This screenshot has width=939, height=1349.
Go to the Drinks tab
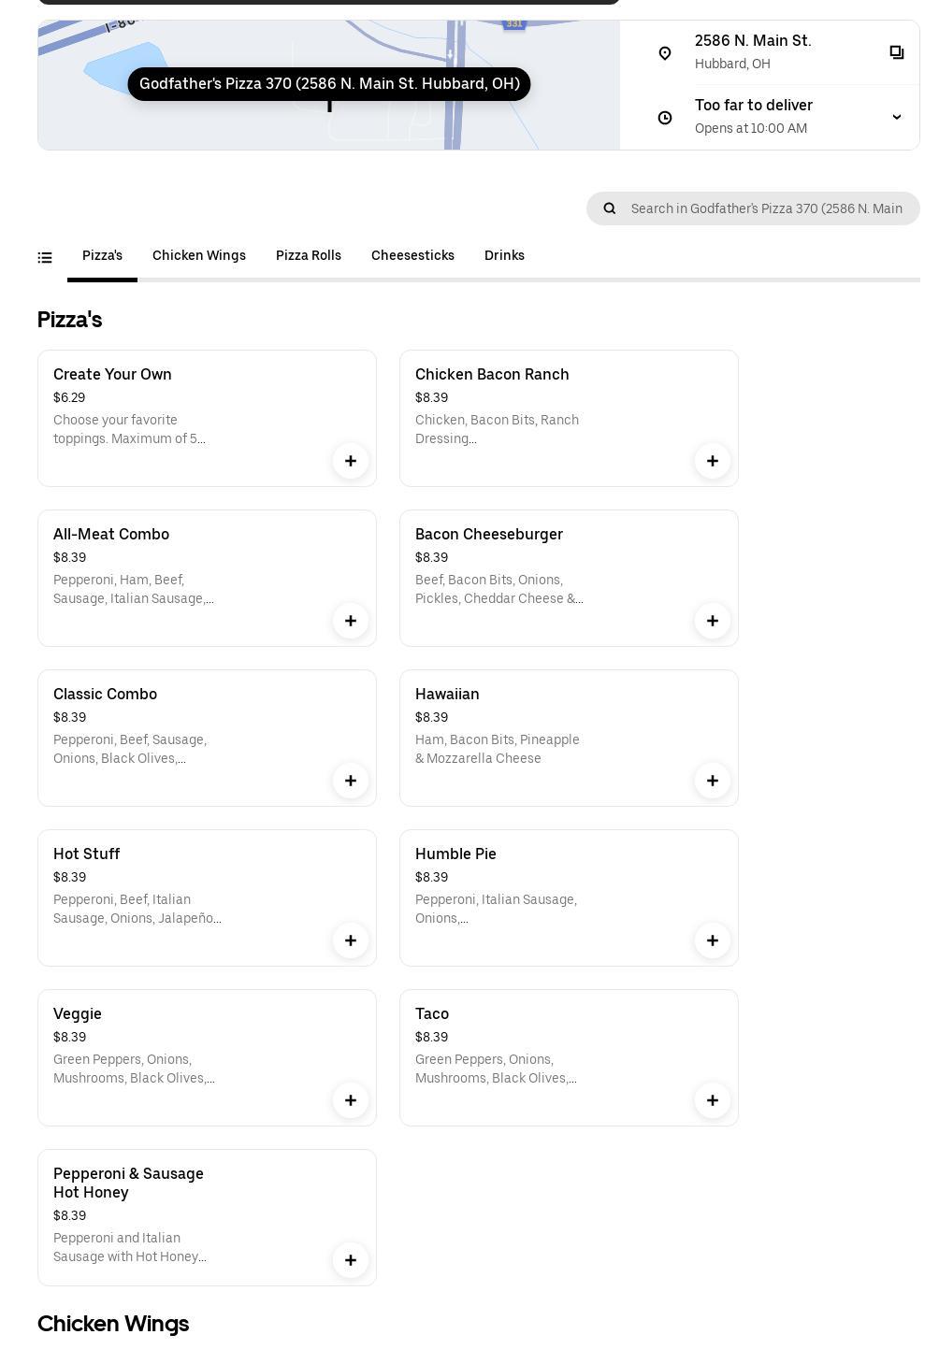pyautogui.click(x=504, y=255)
